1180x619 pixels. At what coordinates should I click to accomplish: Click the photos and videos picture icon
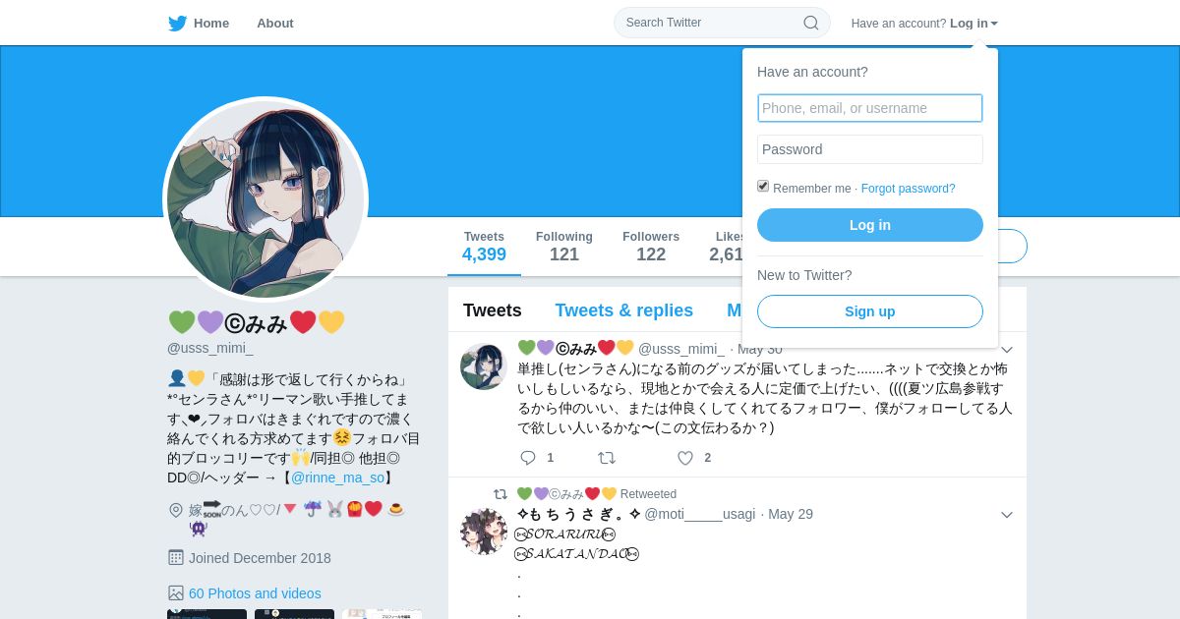click(x=176, y=593)
